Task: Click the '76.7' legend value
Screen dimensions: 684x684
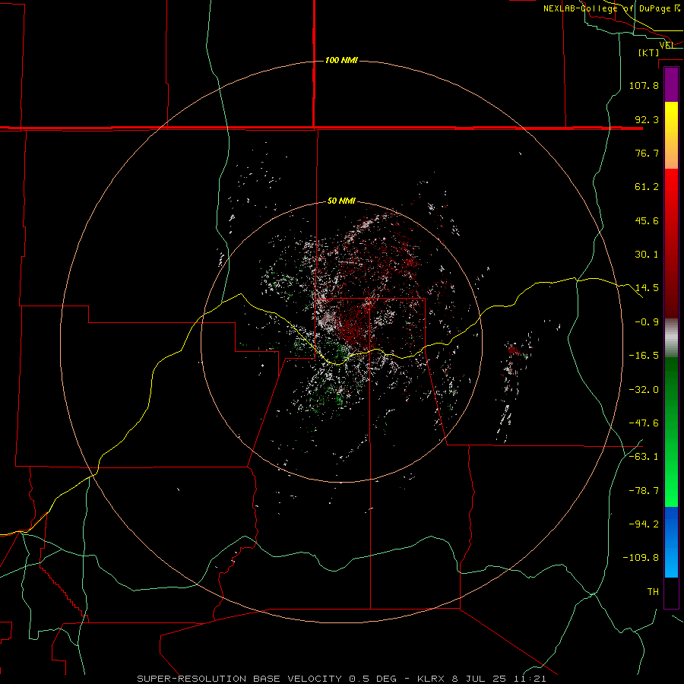Action: click(x=647, y=153)
